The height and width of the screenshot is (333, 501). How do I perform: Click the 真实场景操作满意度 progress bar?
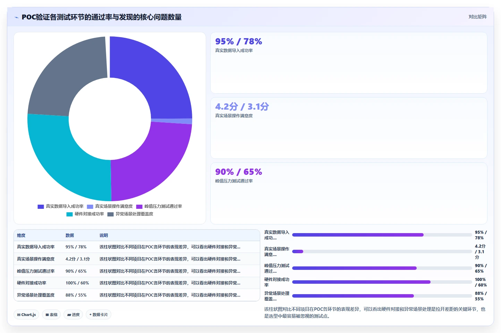coord(382,251)
